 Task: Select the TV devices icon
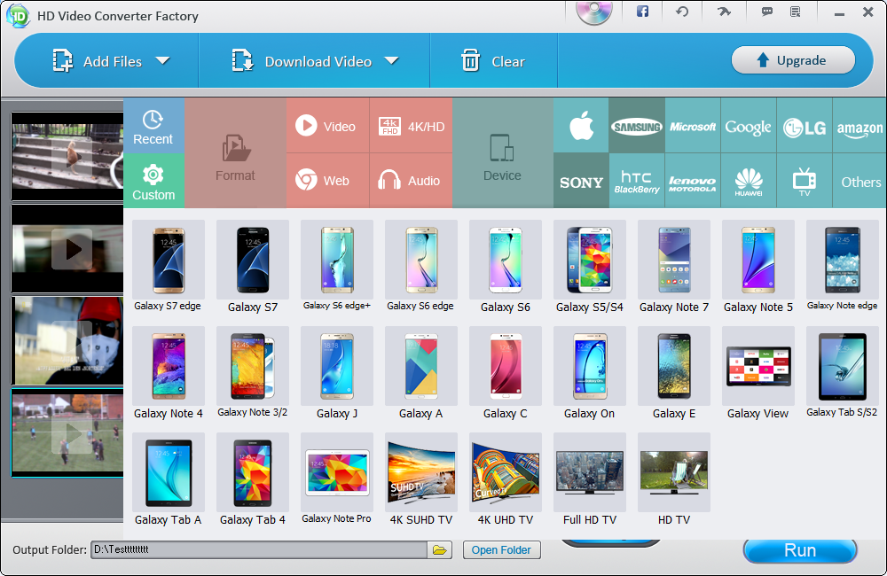coord(805,181)
